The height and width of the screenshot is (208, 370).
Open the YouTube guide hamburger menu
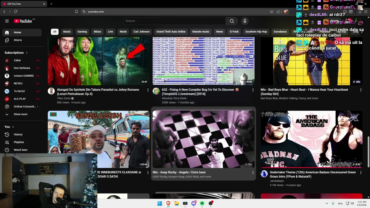(x=7, y=21)
